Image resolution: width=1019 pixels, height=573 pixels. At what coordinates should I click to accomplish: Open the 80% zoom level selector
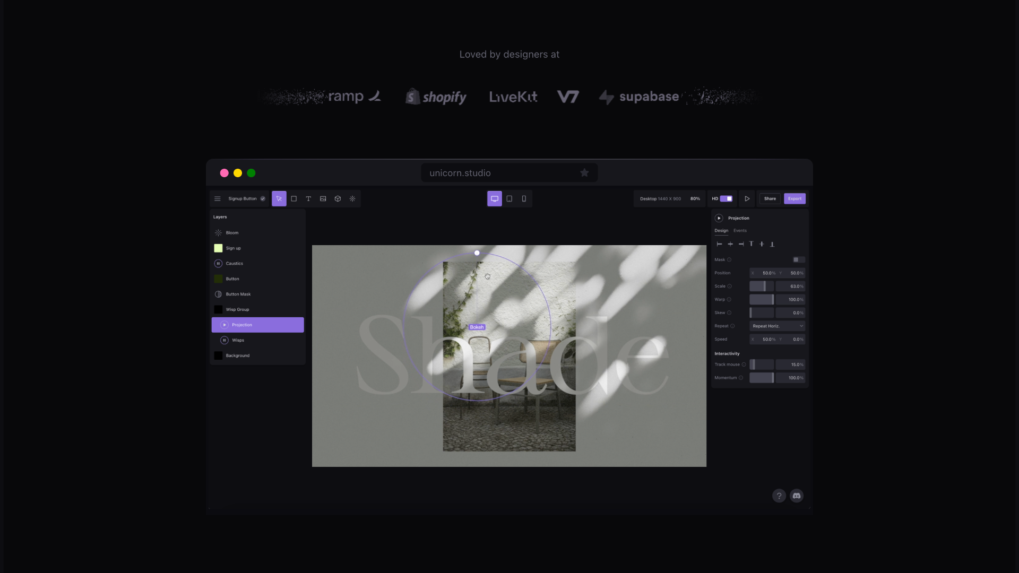695,198
